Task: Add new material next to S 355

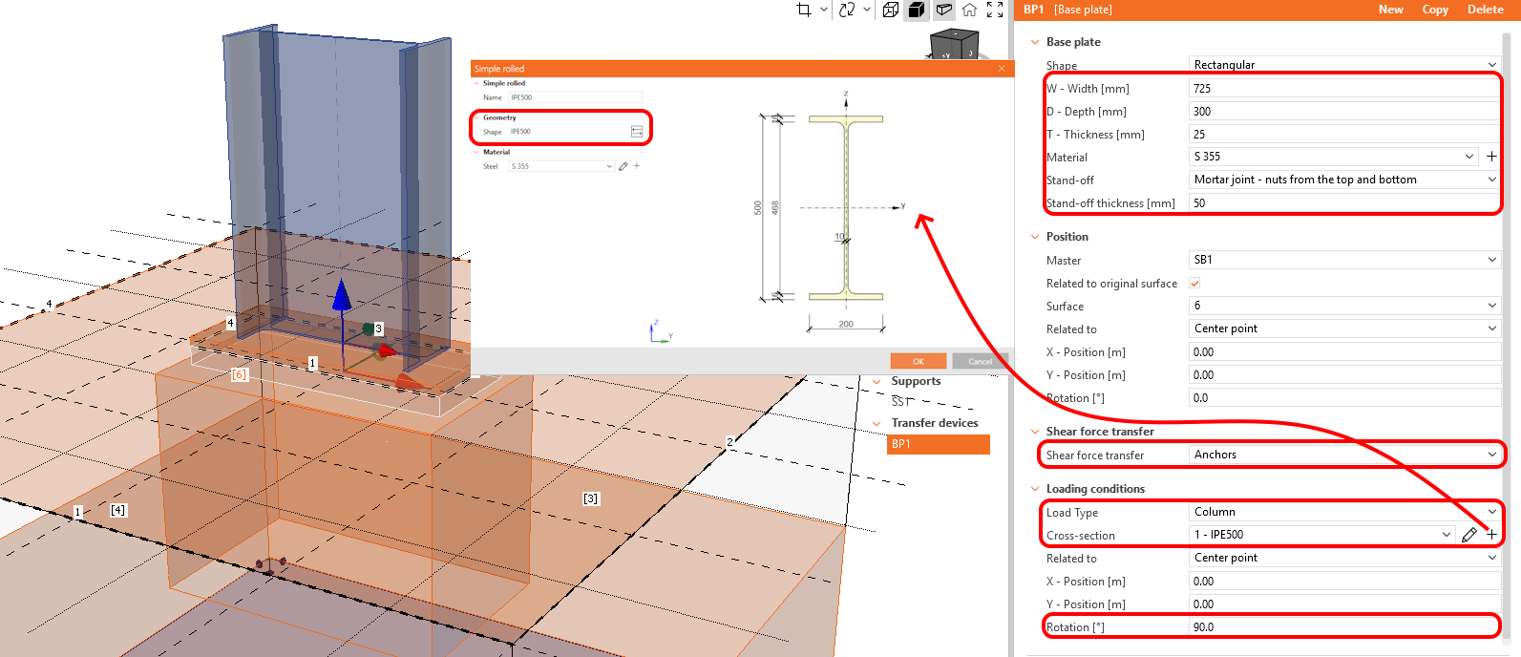Action: [x=1491, y=157]
